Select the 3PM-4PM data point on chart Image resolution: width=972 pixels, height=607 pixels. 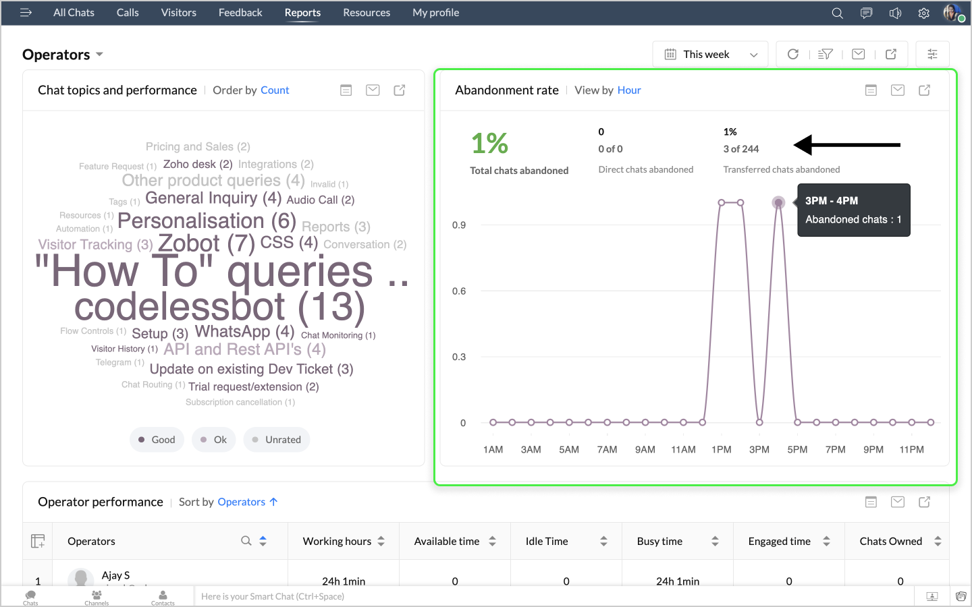point(778,202)
